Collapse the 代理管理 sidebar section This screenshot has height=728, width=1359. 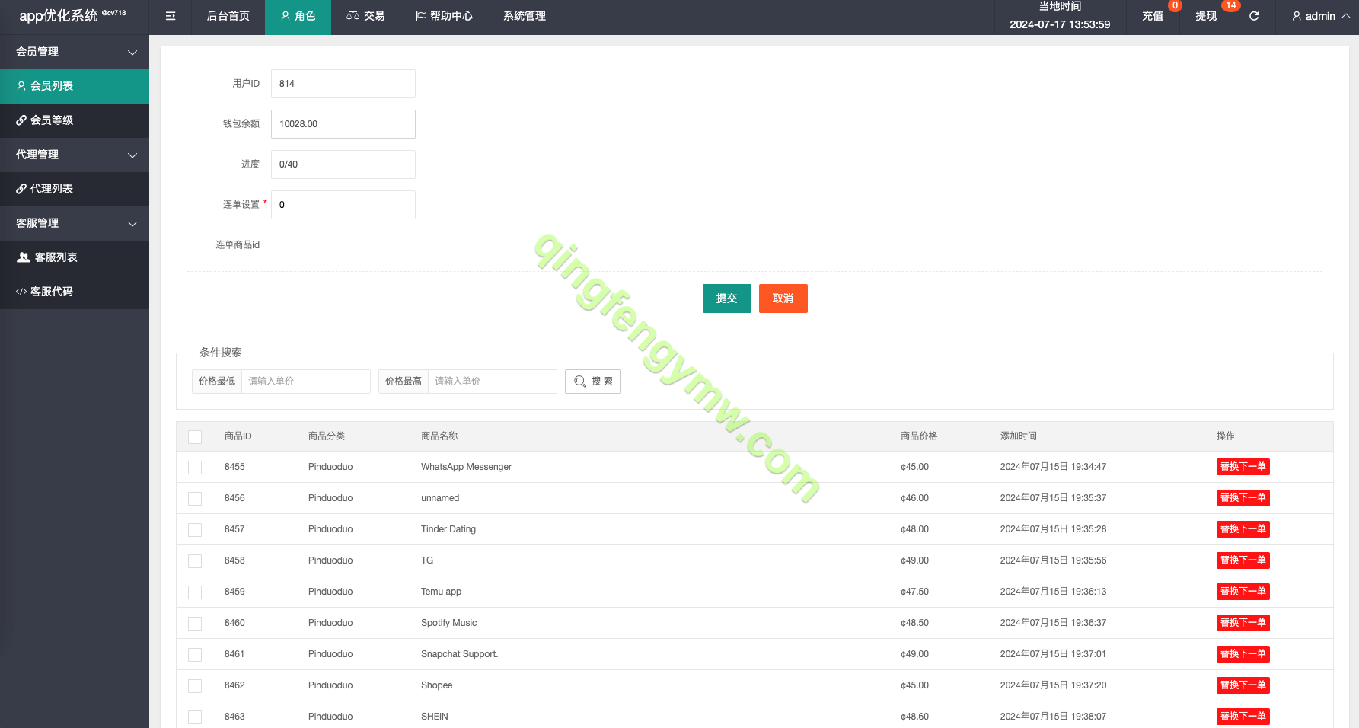click(x=75, y=155)
